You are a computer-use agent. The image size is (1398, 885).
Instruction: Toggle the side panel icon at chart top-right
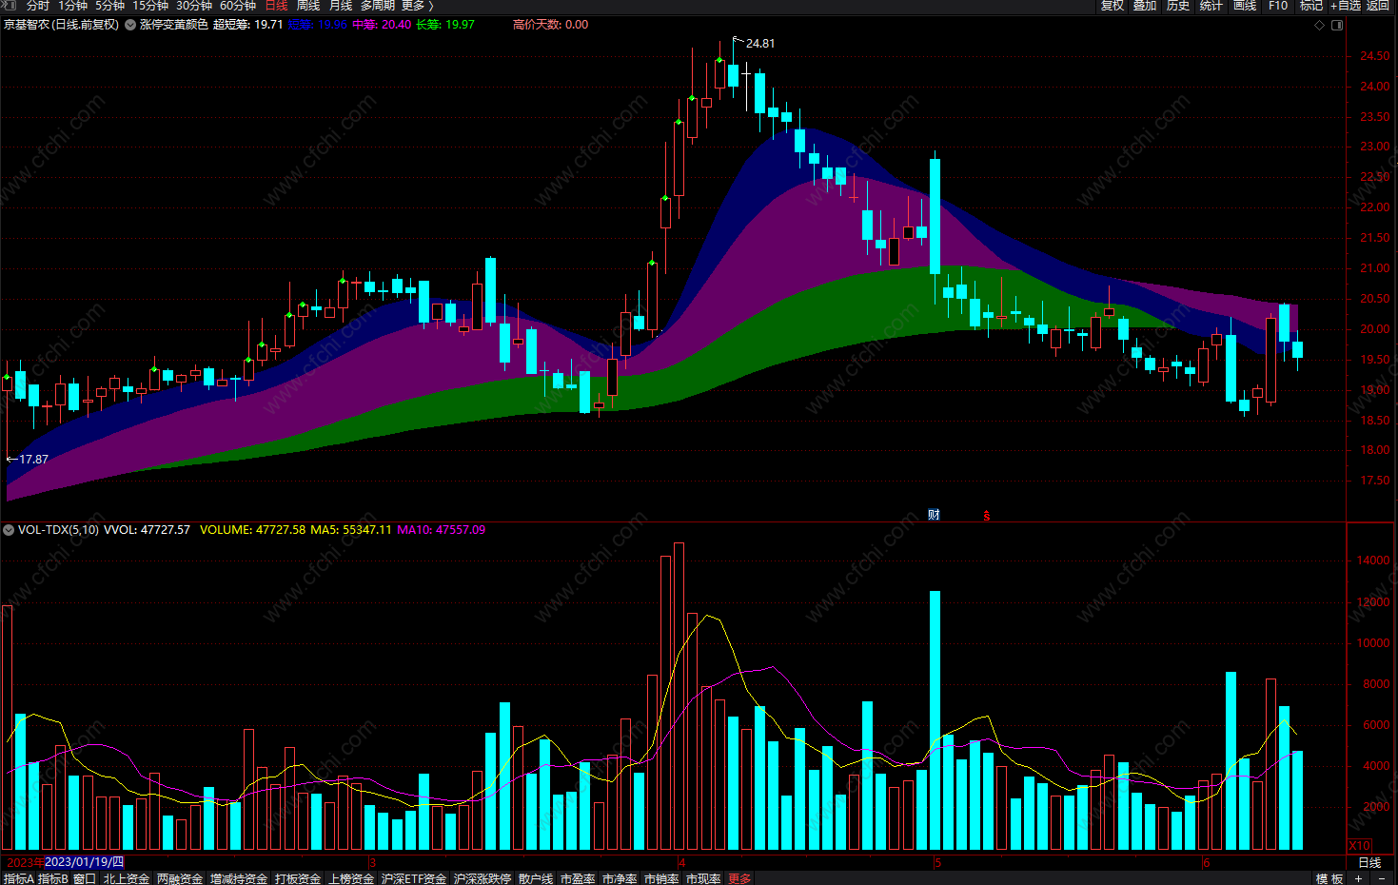1337,25
